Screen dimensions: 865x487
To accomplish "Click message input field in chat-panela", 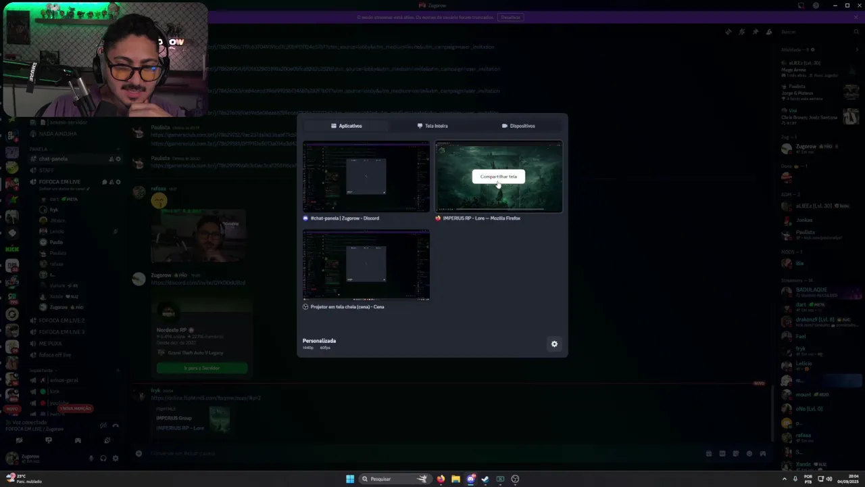I will click(419, 453).
